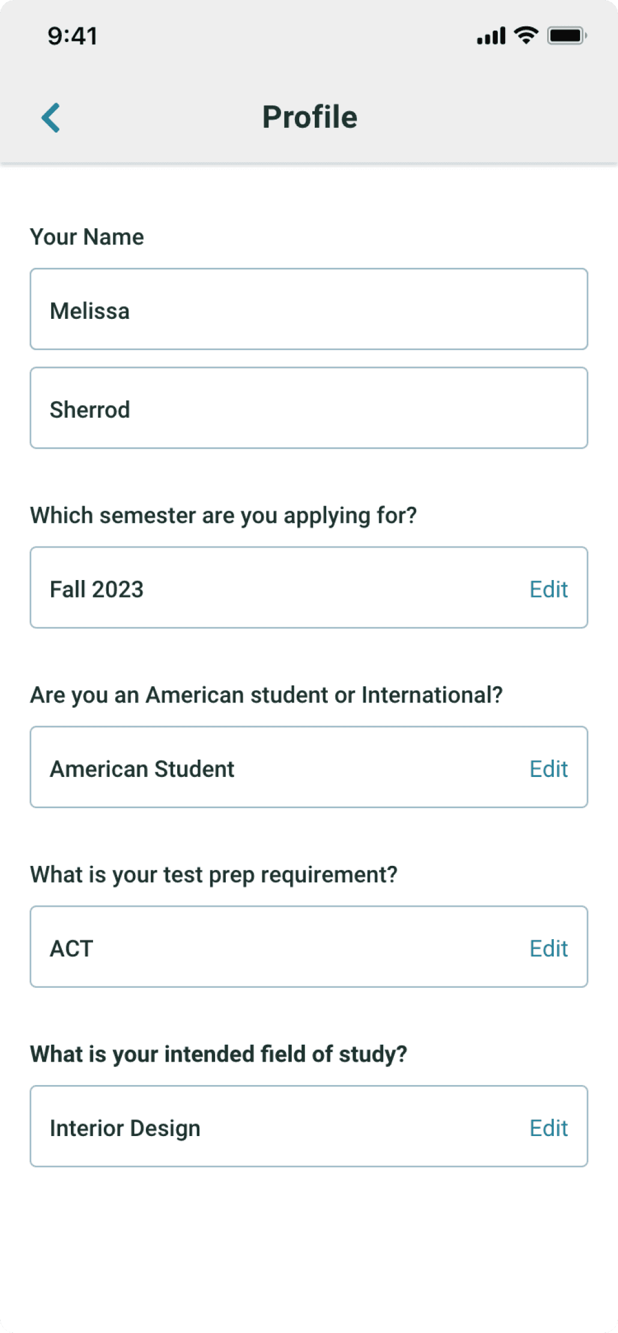Click the "What is your test prep requirement?" label
This screenshot has height=1333, width=618.
(x=214, y=874)
